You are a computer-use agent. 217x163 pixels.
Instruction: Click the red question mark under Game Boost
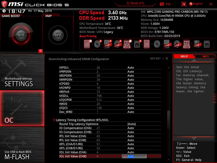click(40, 51)
